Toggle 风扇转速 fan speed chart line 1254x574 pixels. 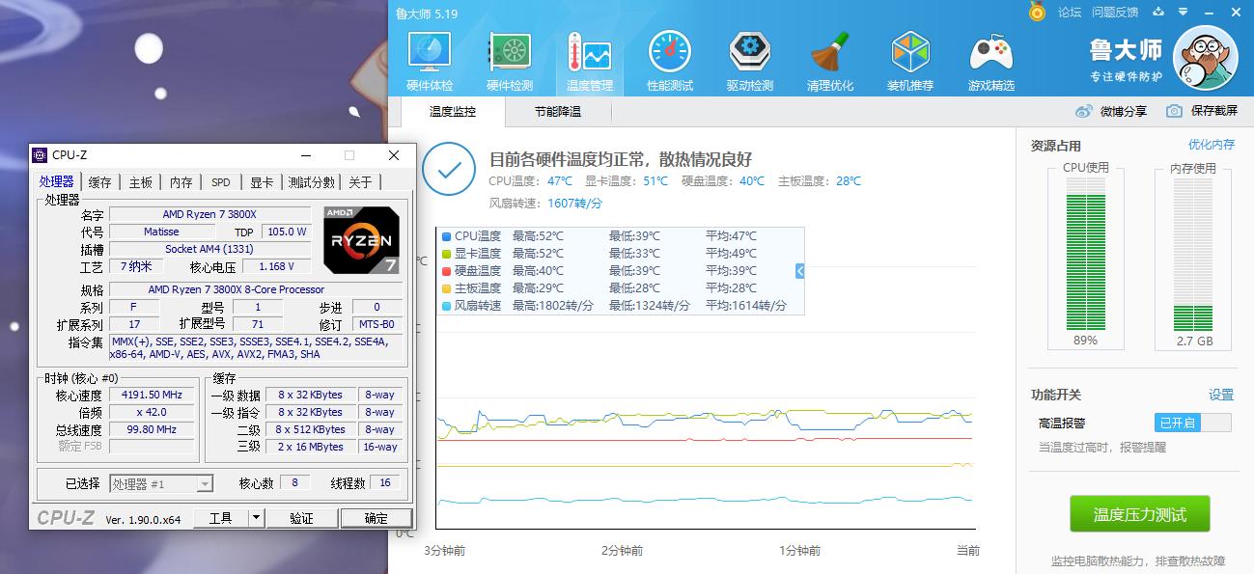475,305
